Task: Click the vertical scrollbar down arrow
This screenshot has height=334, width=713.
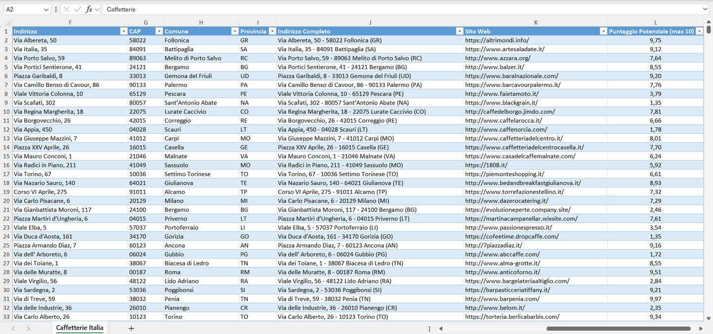Action: [x=709, y=319]
